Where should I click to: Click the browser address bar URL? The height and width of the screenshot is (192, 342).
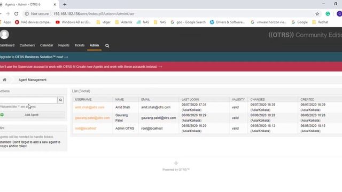[x=94, y=14]
